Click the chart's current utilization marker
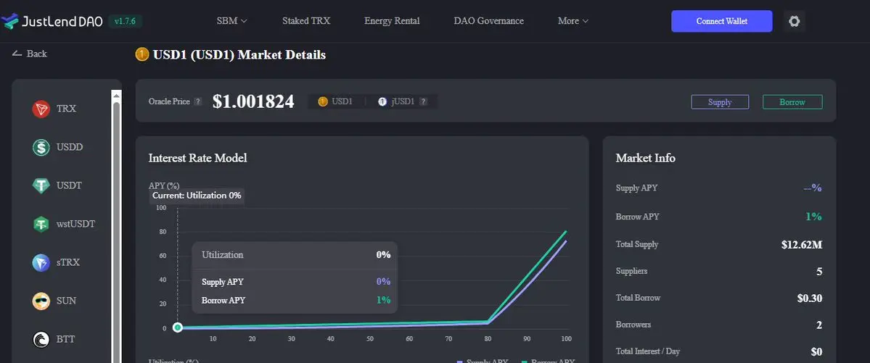Viewport: 870px width, 363px height. click(x=178, y=327)
